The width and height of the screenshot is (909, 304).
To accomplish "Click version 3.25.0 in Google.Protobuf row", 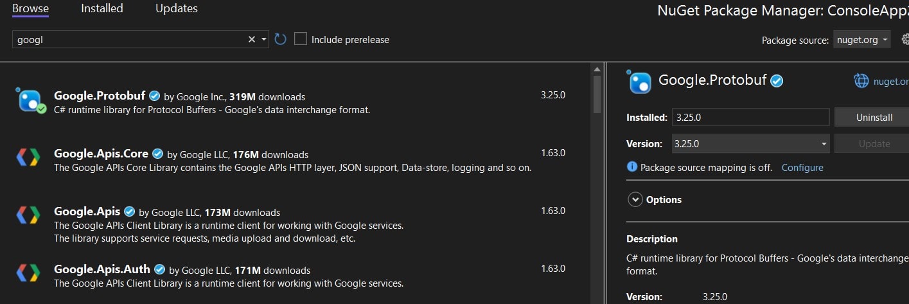I will [x=553, y=94].
